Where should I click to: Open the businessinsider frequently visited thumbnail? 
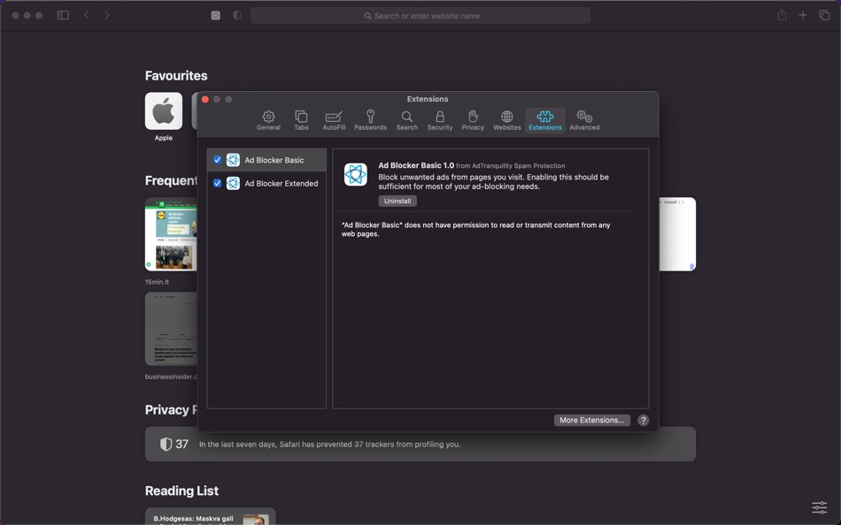click(x=171, y=329)
